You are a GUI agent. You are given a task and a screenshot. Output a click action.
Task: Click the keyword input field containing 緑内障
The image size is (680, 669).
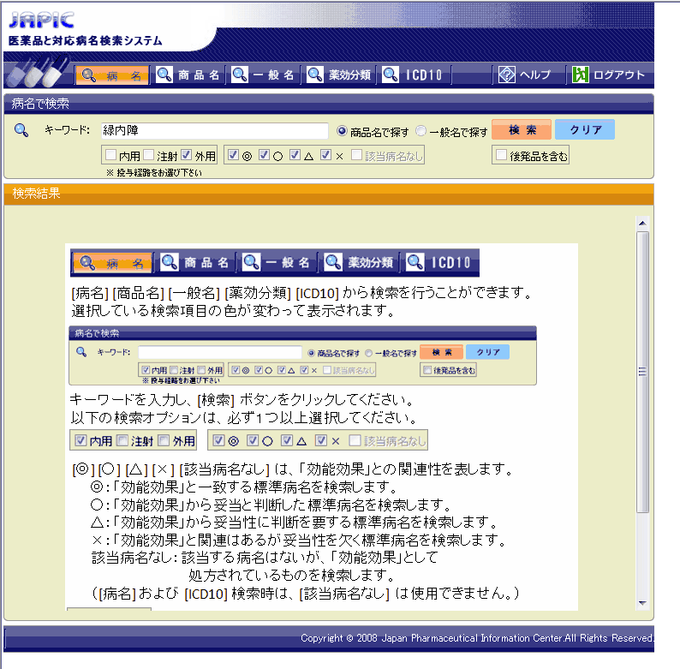(214, 131)
